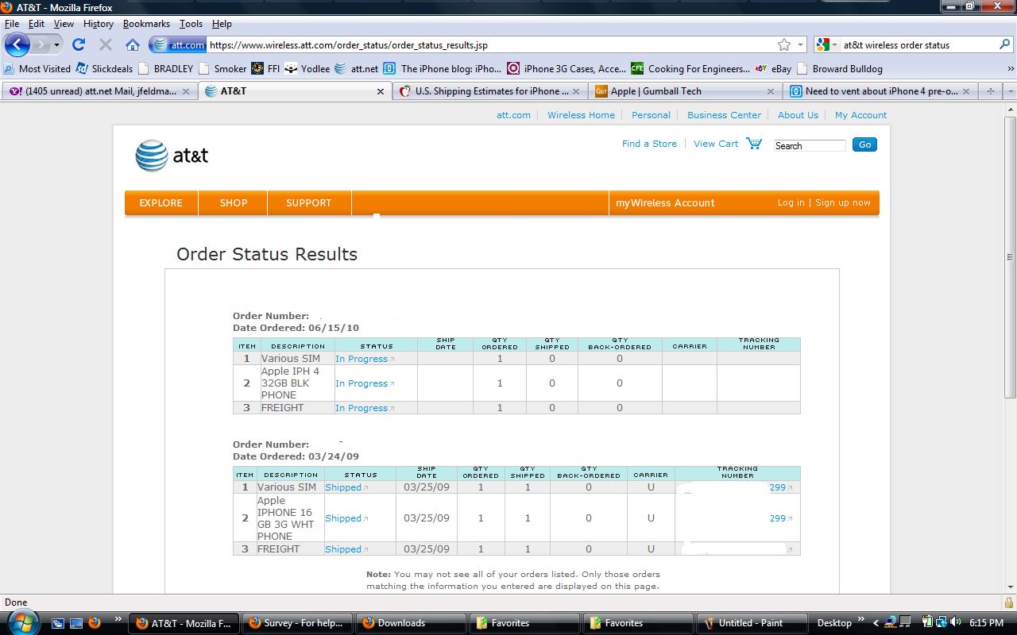The height and width of the screenshot is (635, 1017).
Task: Open the Firefox home page icon
Action: pyautogui.click(x=133, y=45)
